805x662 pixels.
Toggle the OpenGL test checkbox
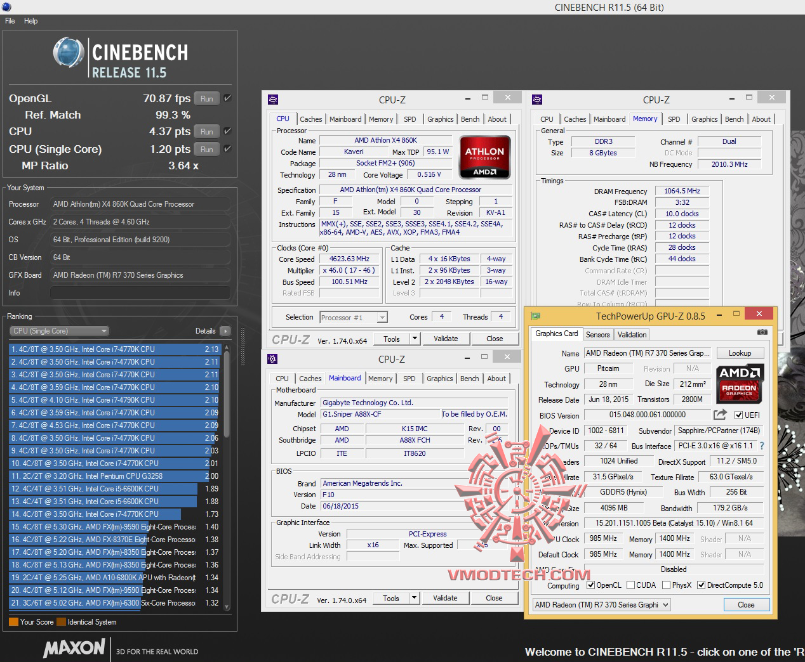pyautogui.click(x=227, y=98)
